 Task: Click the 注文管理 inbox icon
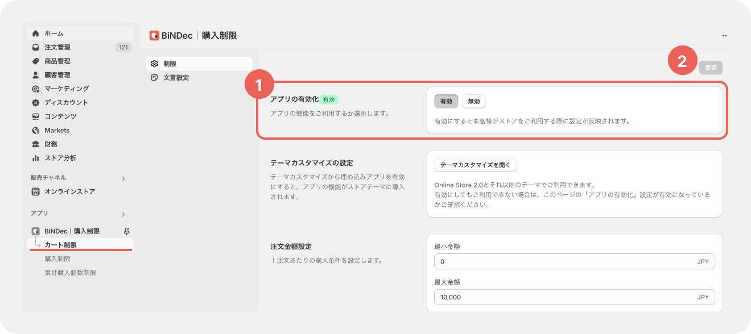click(36, 47)
